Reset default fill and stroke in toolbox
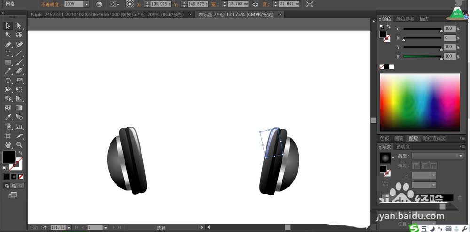The image size is (470, 232). pyautogui.click(x=5, y=168)
